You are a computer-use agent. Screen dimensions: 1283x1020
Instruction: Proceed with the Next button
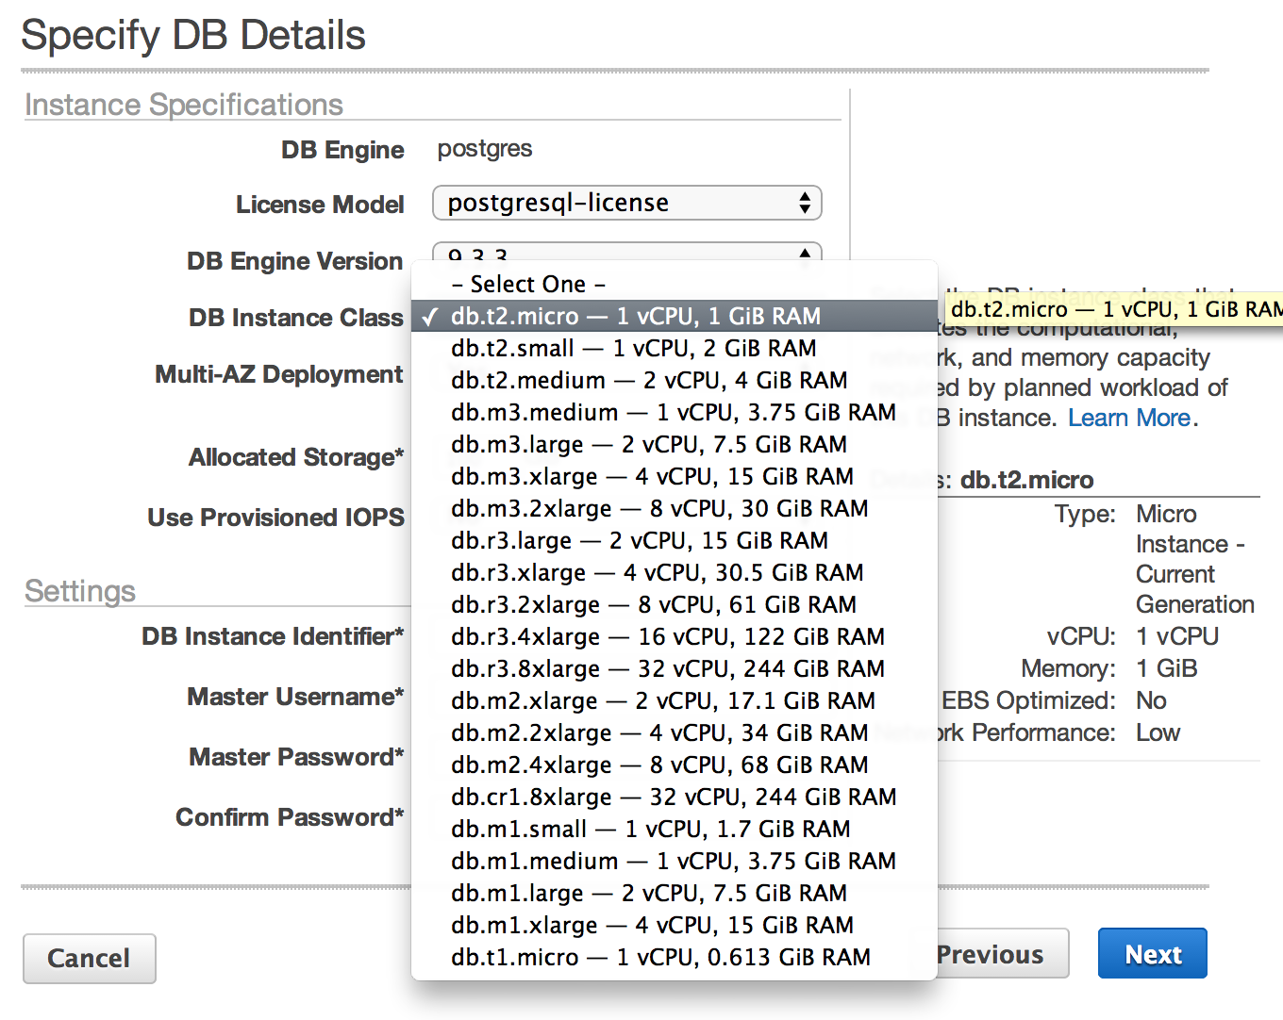click(x=1153, y=954)
